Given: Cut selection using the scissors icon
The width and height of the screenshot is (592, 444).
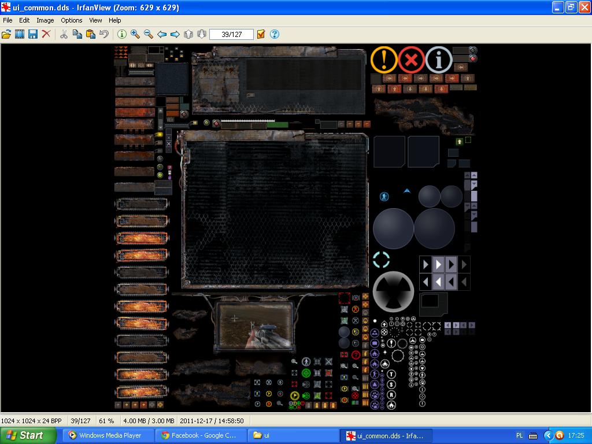Looking at the screenshot, I should pyautogui.click(x=64, y=34).
